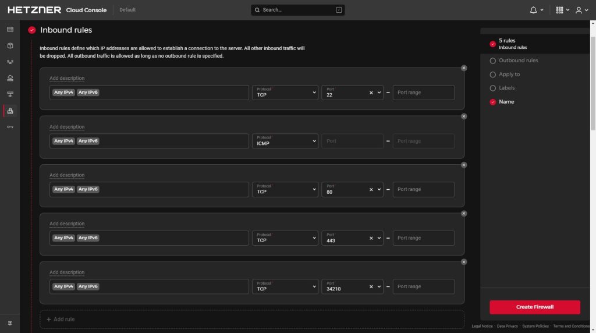Screen dimensions: 596x333
Task: Click the pin icon at sidebar bottom
Action: point(10,323)
